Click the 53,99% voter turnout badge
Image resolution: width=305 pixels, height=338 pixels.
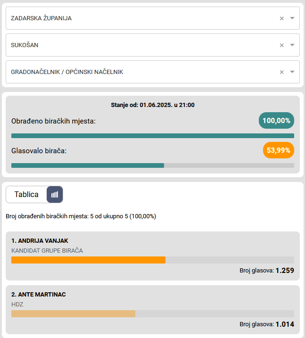tap(278, 150)
